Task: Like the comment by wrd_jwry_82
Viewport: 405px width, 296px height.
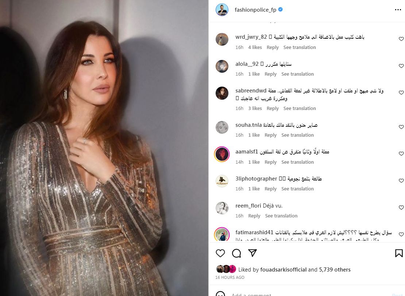Action: 401,39
